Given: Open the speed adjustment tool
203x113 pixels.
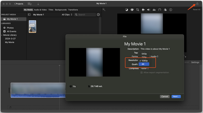Looking at the screenshot, I should [160, 10].
